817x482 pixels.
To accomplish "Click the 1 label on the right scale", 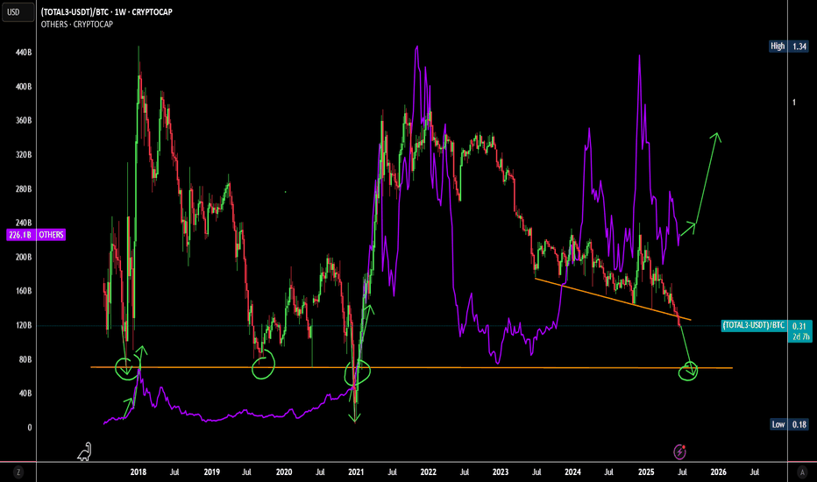I will click(794, 103).
